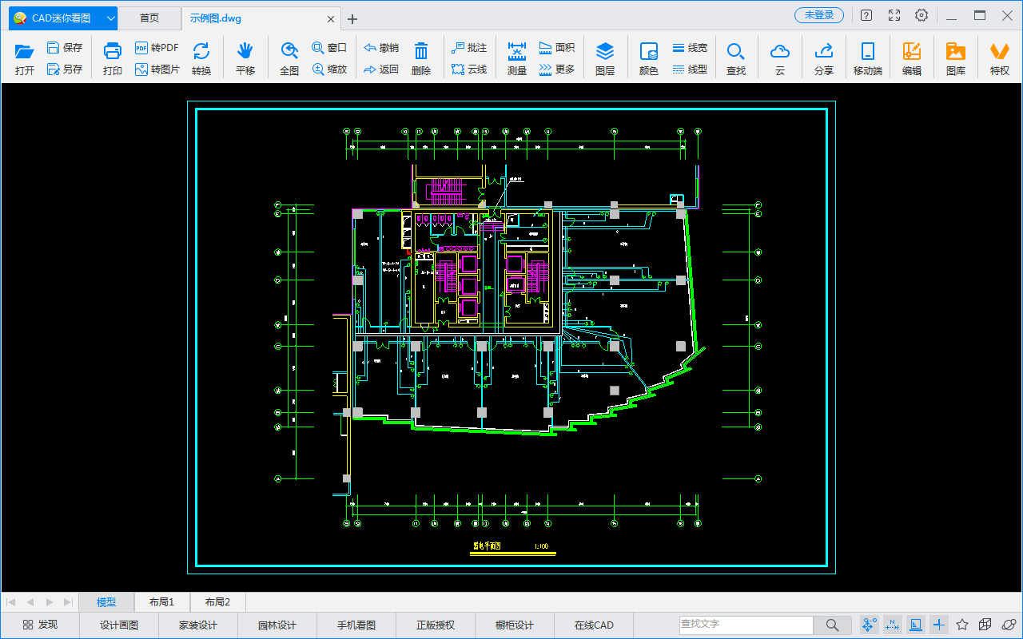
Task: Click the 打印 print icon
Action: point(113,58)
